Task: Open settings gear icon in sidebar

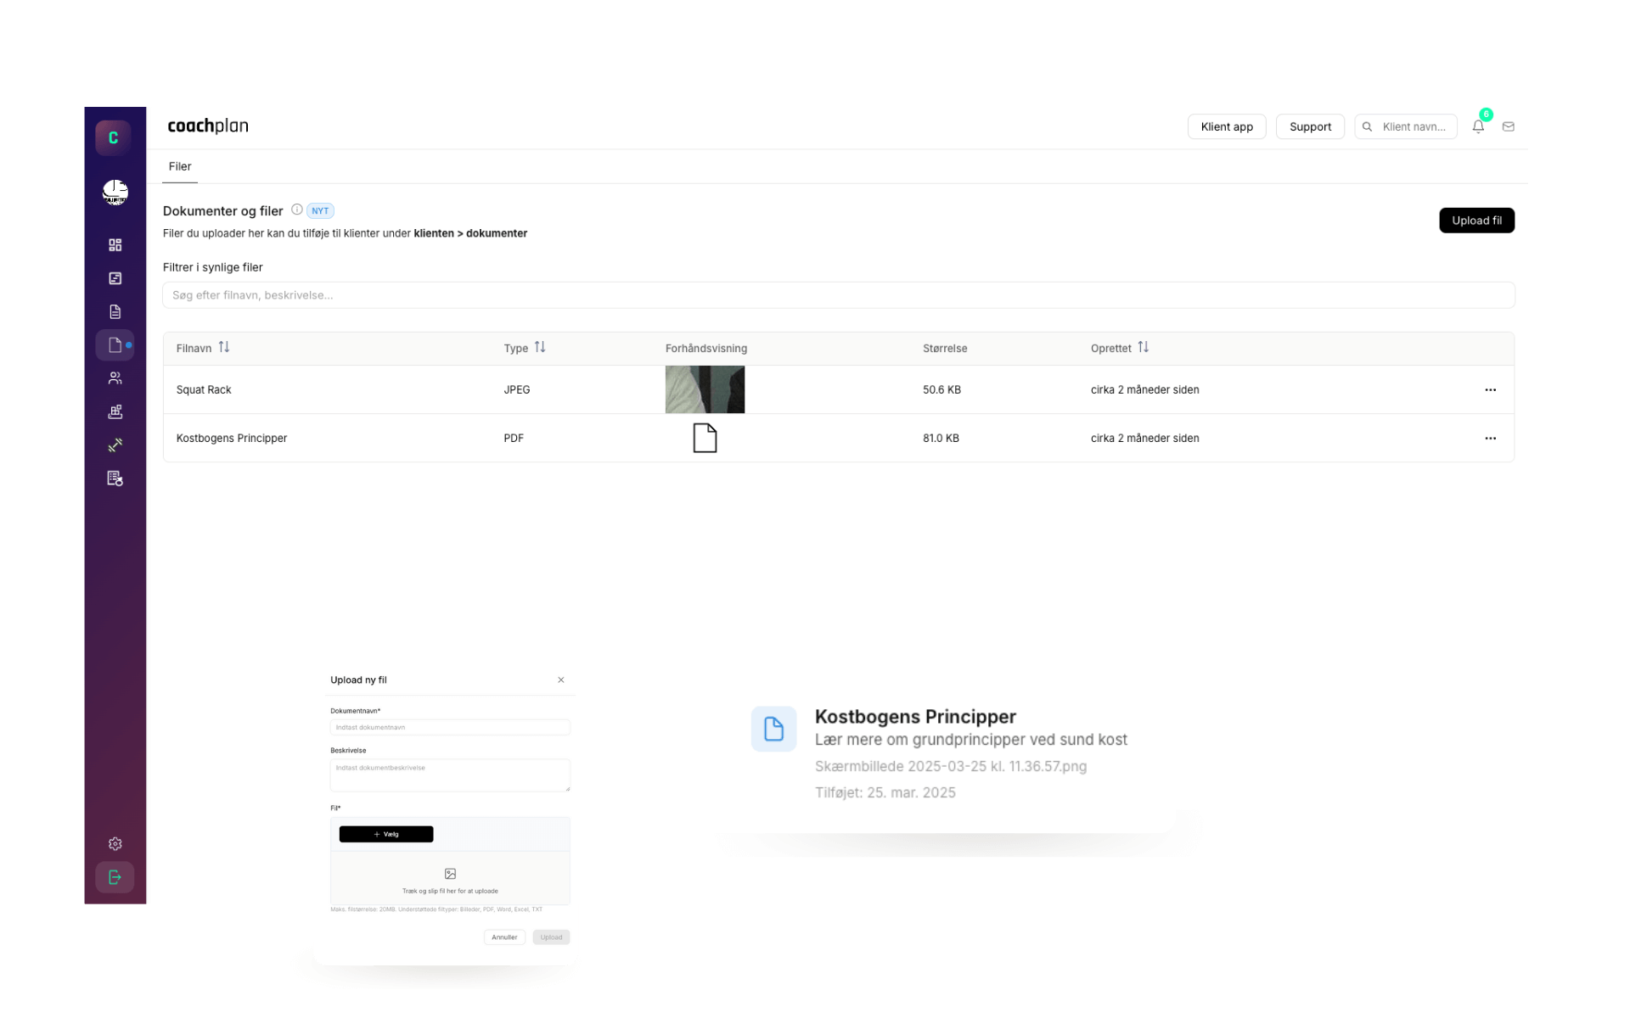Action: [115, 844]
